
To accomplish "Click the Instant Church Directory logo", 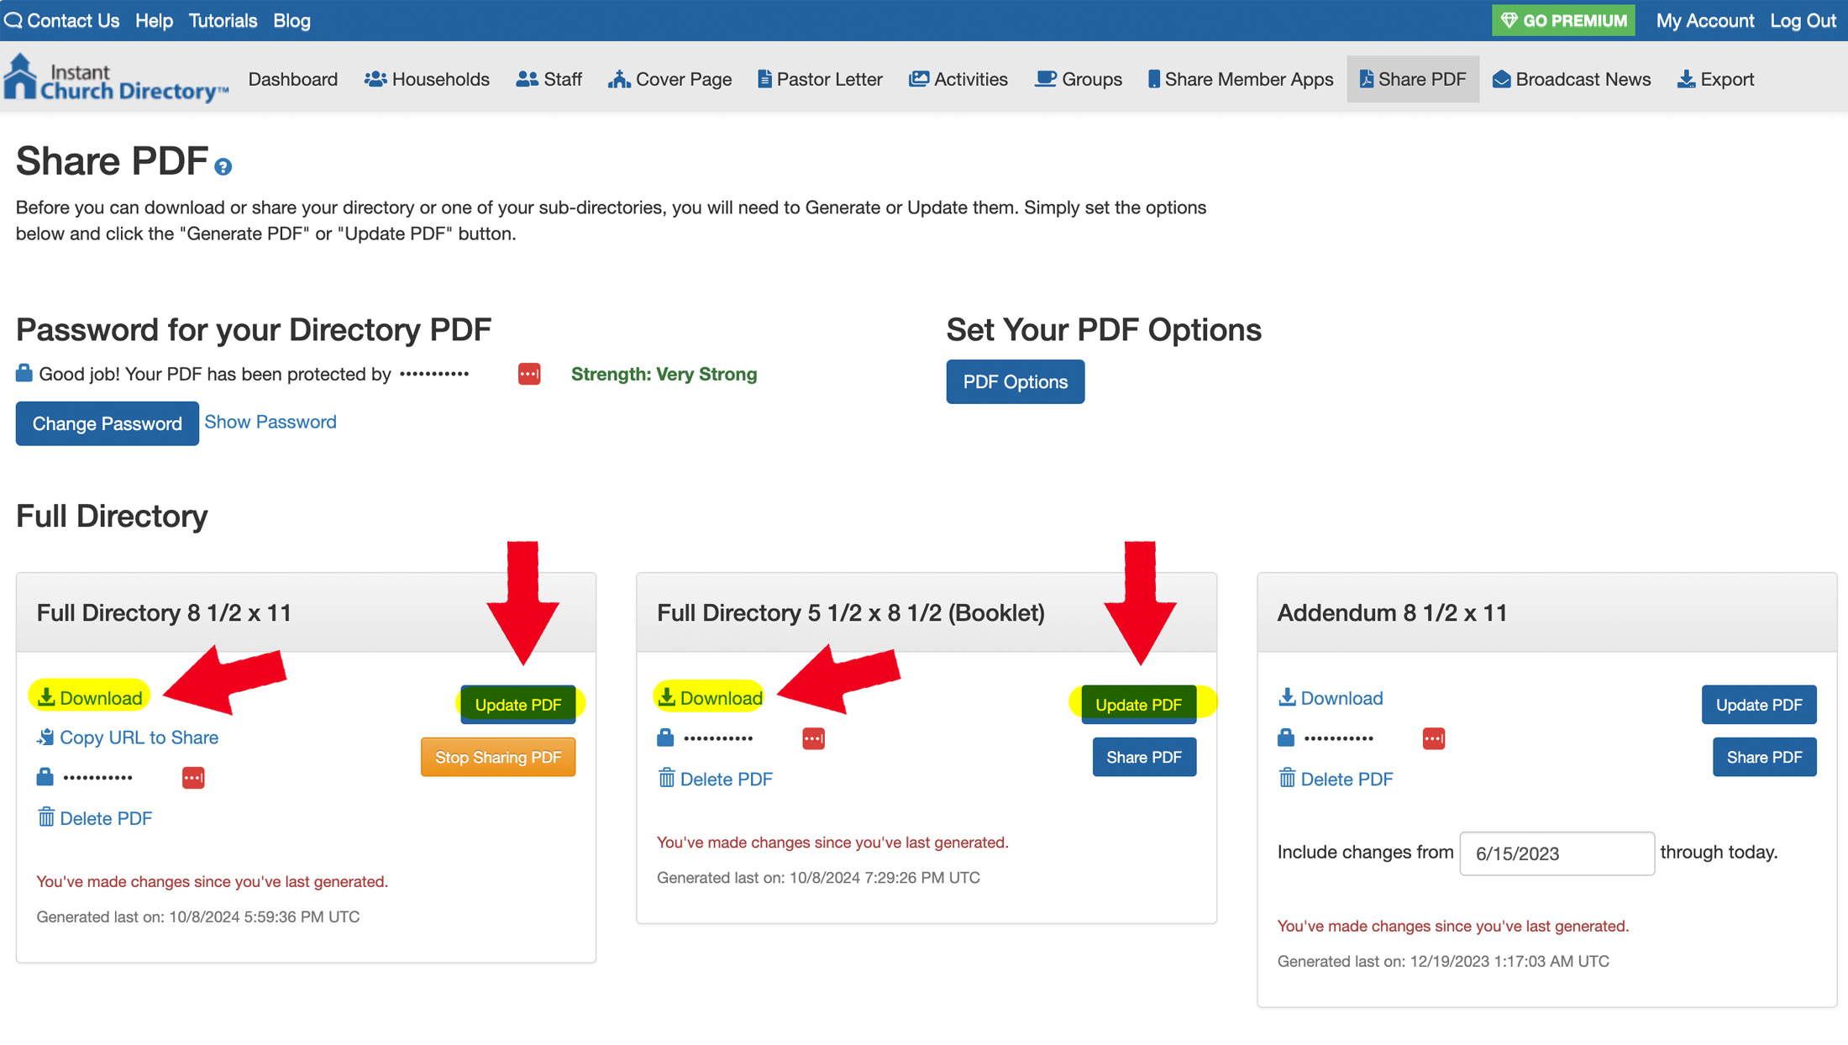I will point(115,79).
